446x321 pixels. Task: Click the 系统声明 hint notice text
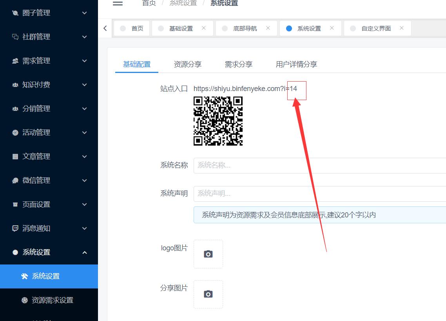(x=289, y=215)
